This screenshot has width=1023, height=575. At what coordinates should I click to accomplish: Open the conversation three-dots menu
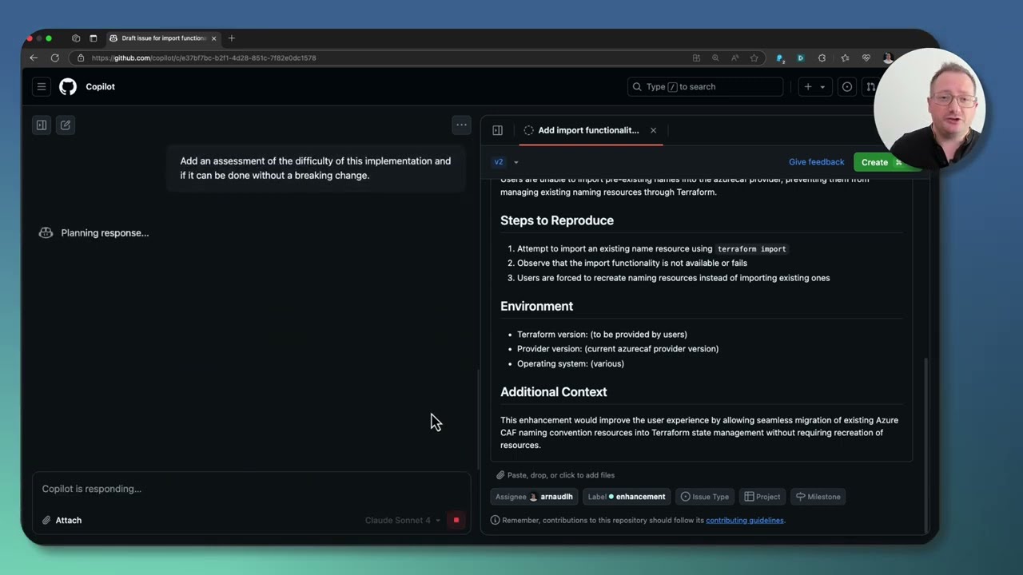tap(461, 125)
